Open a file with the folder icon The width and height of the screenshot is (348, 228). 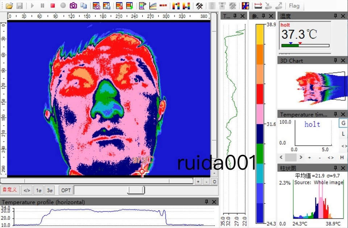(x=9, y=6)
